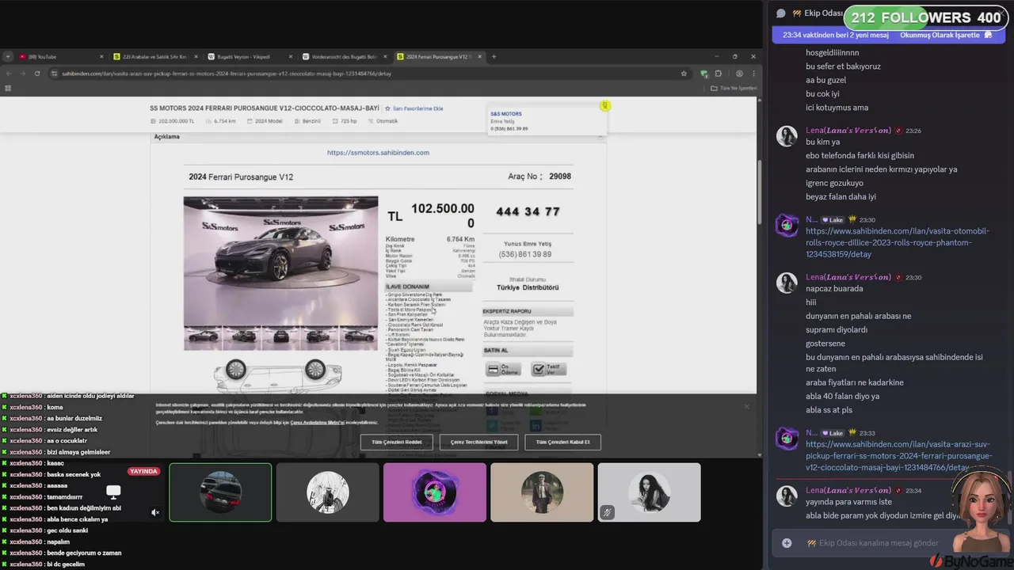This screenshot has width=1014, height=570.
Task: Open a new browser tab with plus
Action: [x=494, y=56]
